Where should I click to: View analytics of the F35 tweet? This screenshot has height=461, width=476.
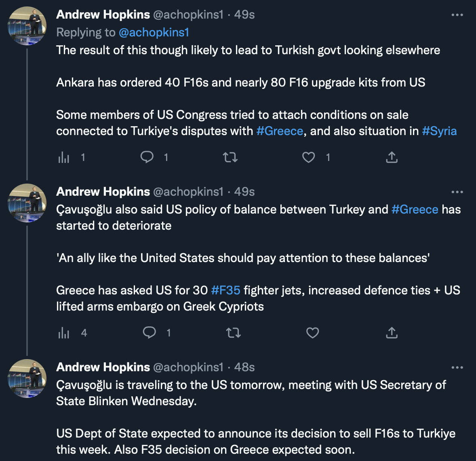64,333
